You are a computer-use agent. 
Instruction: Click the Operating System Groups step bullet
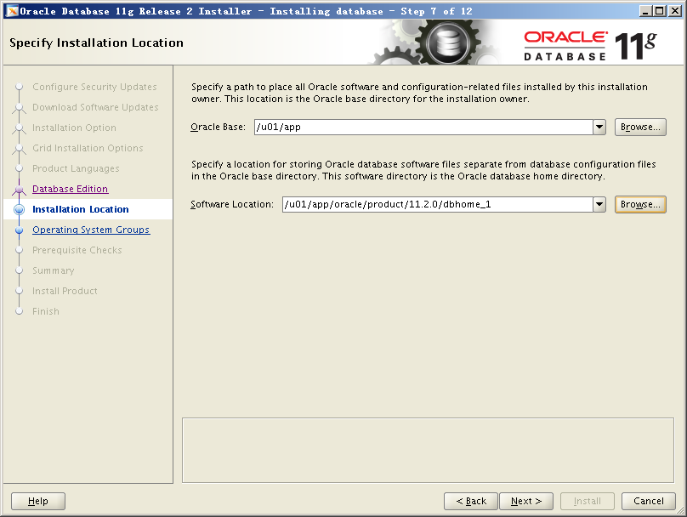point(19,230)
